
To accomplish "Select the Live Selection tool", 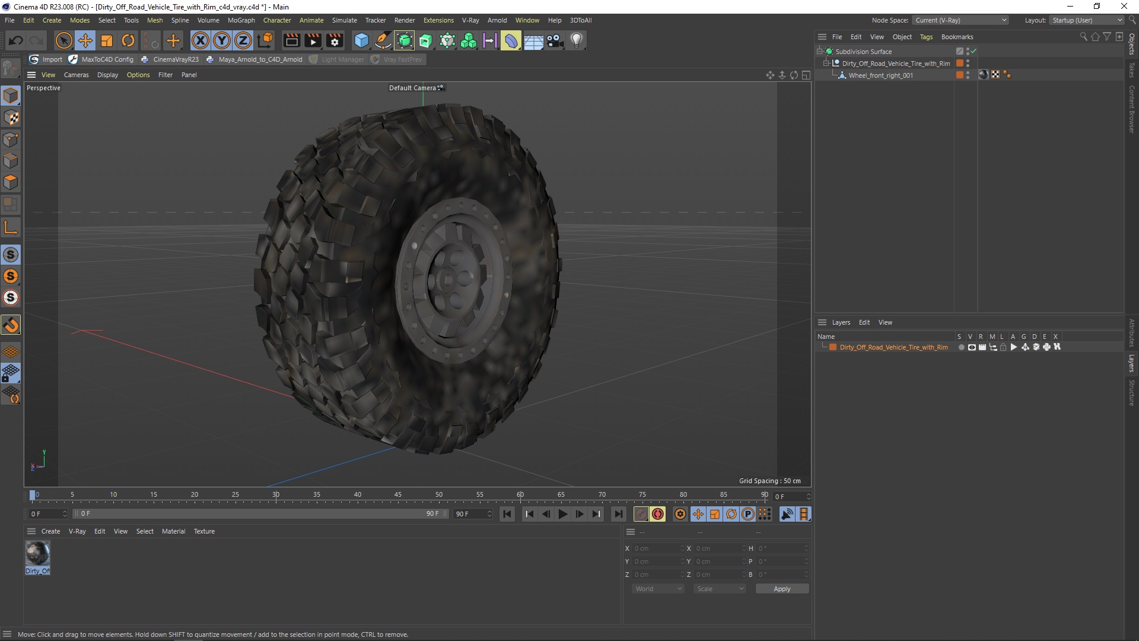I will pos(63,40).
